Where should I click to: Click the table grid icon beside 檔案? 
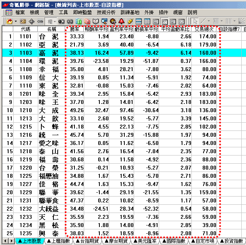[x=9, y=13]
